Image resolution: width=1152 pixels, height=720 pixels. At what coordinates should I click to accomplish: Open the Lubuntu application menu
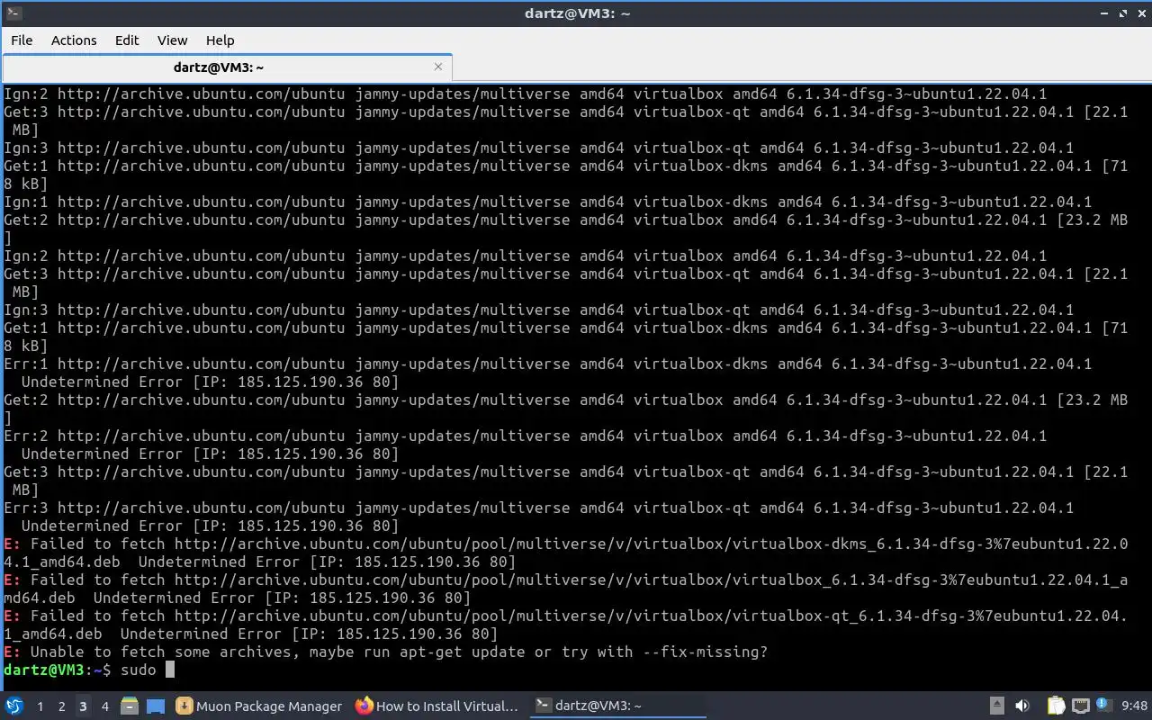click(14, 706)
